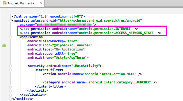The width and height of the screenshot is (183, 101).
Task: Click the Android robot gutter icon
Action: point(4,45)
